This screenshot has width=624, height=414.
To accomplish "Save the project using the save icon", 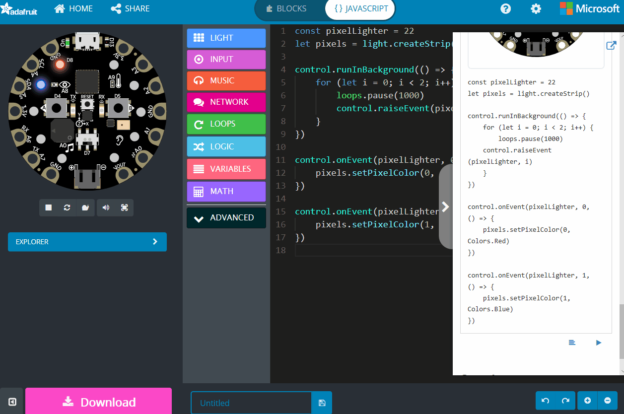I will (322, 403).
